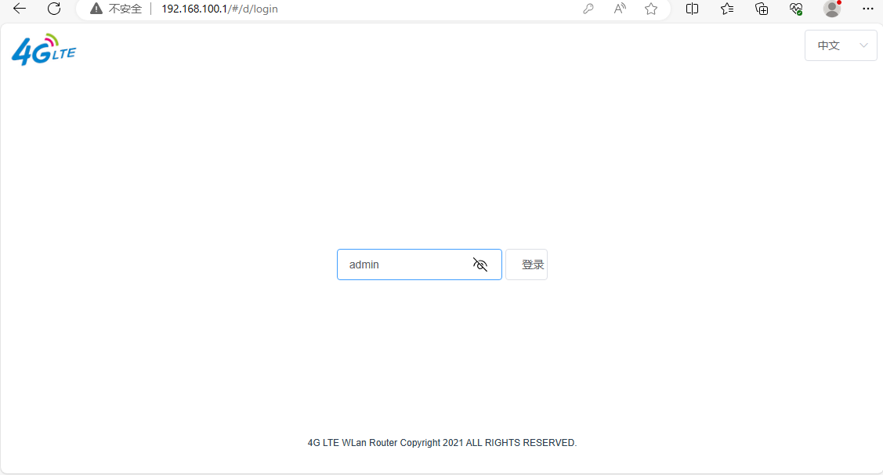Open the browser profile avatar
The height and width of the screenshot is (475, 883).
[832, 9]
